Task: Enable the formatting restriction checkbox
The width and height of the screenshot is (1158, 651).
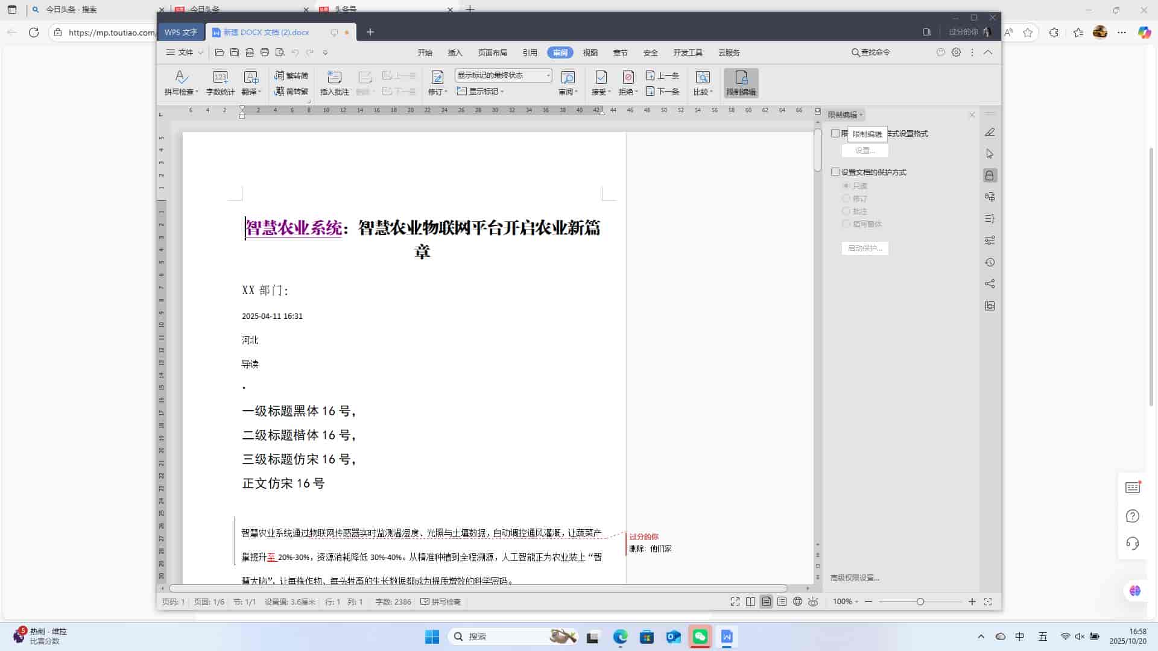Action: 835,133
